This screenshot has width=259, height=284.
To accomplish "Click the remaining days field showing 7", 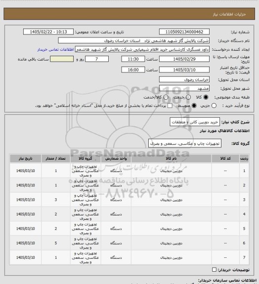I will click(x=97, y=59).
